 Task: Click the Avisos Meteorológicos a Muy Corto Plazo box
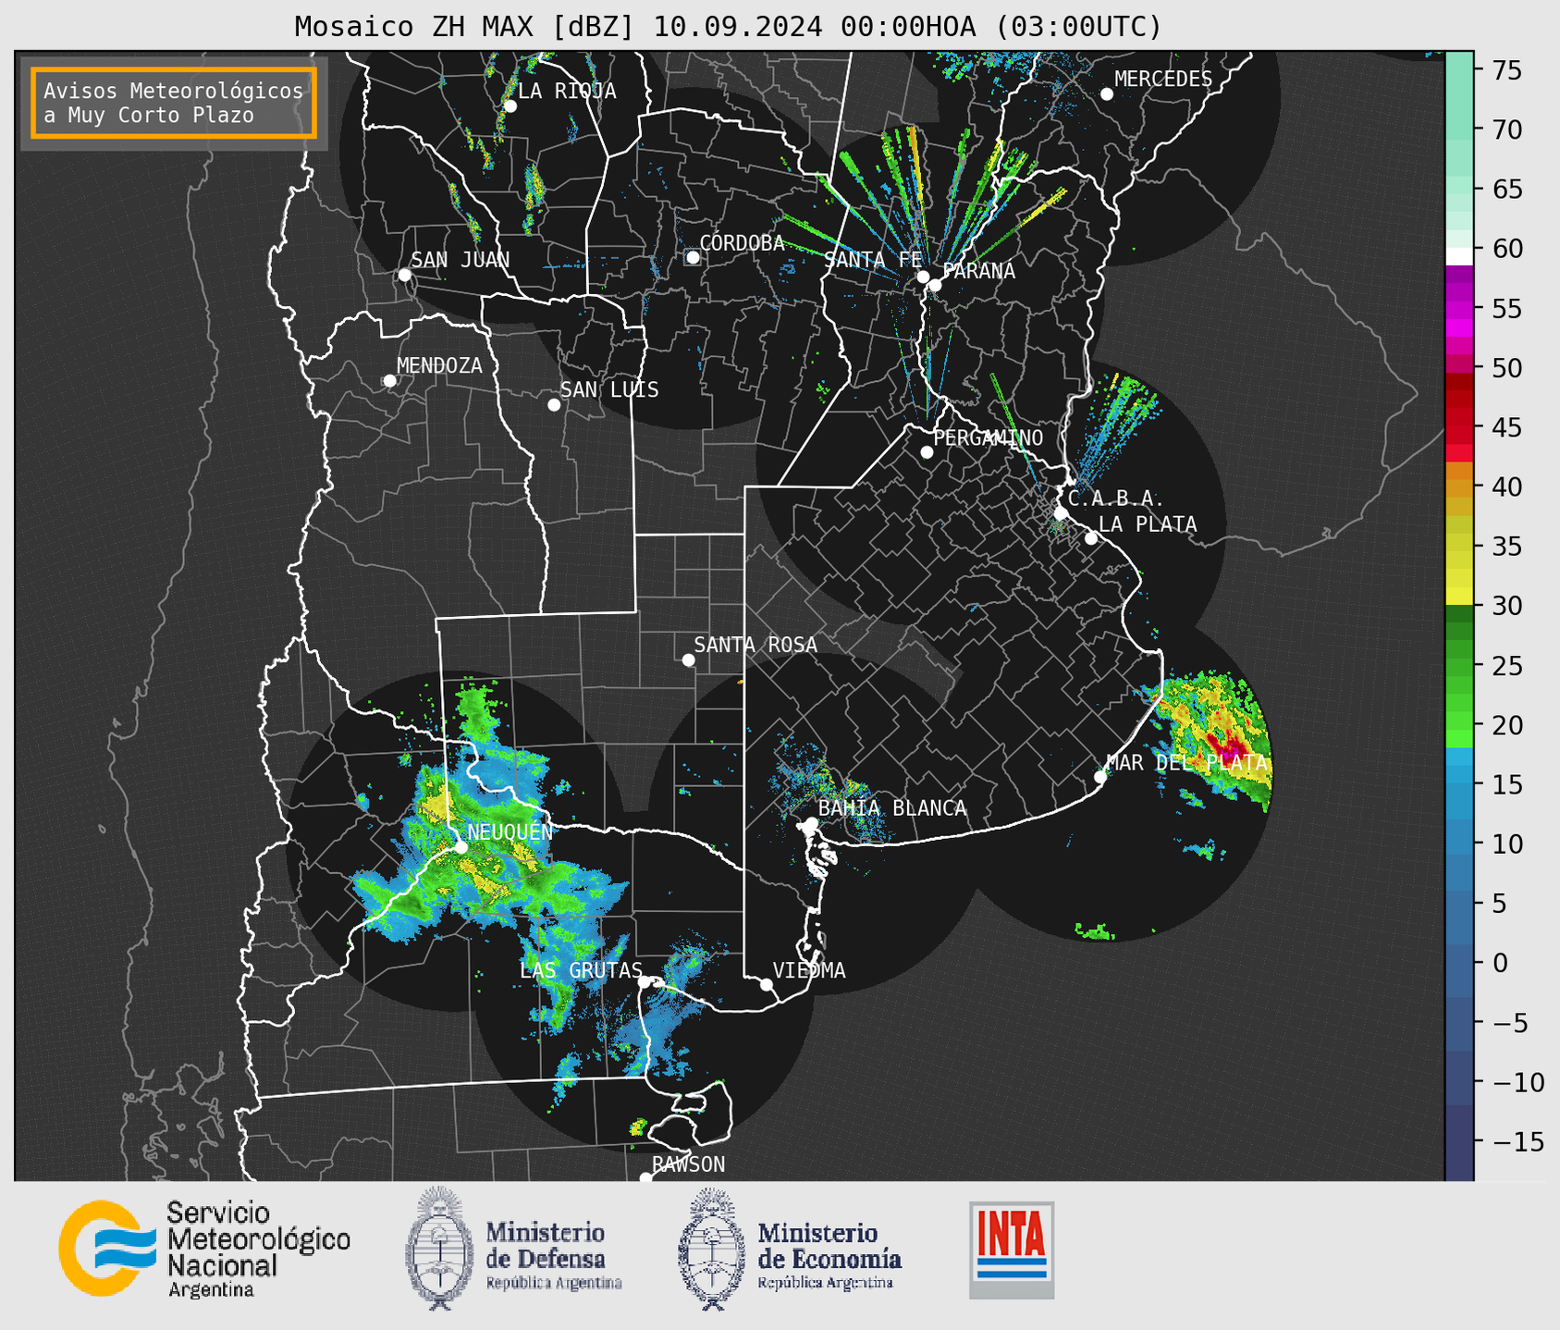click(174, 103)
